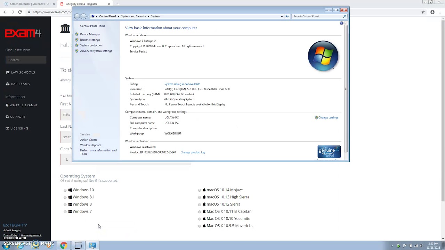445x250 pixels.
Task: Open Windows Update under See also
Action: (91, 145)
